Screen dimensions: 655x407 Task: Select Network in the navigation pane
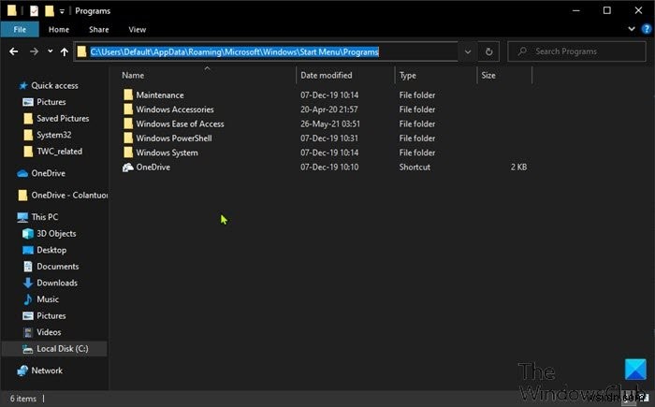tap(47, 371)
